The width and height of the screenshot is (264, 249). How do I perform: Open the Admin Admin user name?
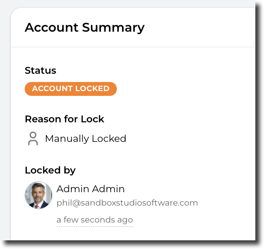[90, 189]
